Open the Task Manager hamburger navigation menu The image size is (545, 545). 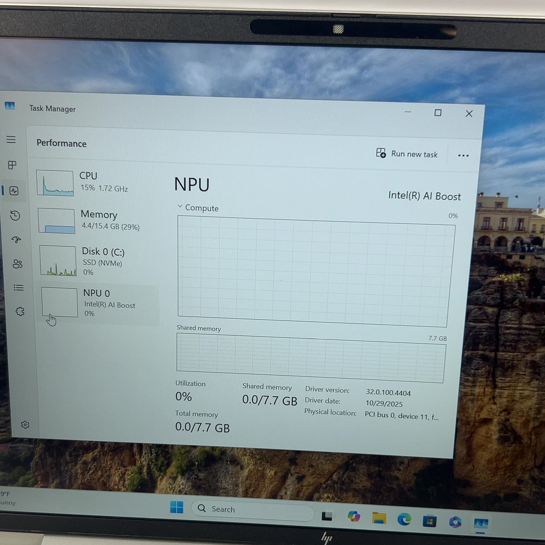click(x=11, y=139)
